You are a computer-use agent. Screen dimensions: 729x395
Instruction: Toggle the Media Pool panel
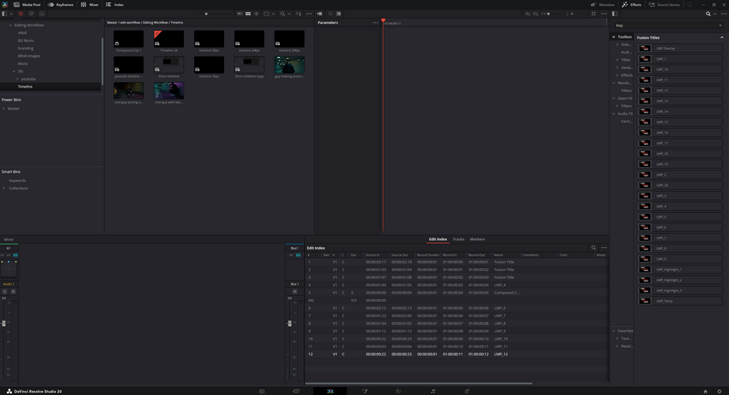pos(27,5)
